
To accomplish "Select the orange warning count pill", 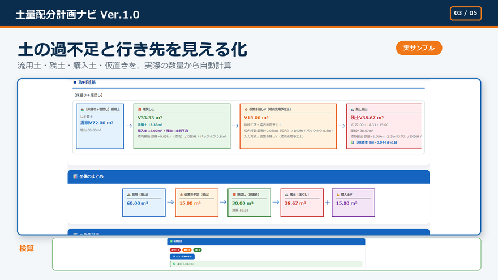I will click(x=187, y=250).
